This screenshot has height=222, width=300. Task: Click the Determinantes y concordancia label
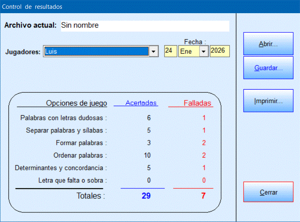pos(61,168)
